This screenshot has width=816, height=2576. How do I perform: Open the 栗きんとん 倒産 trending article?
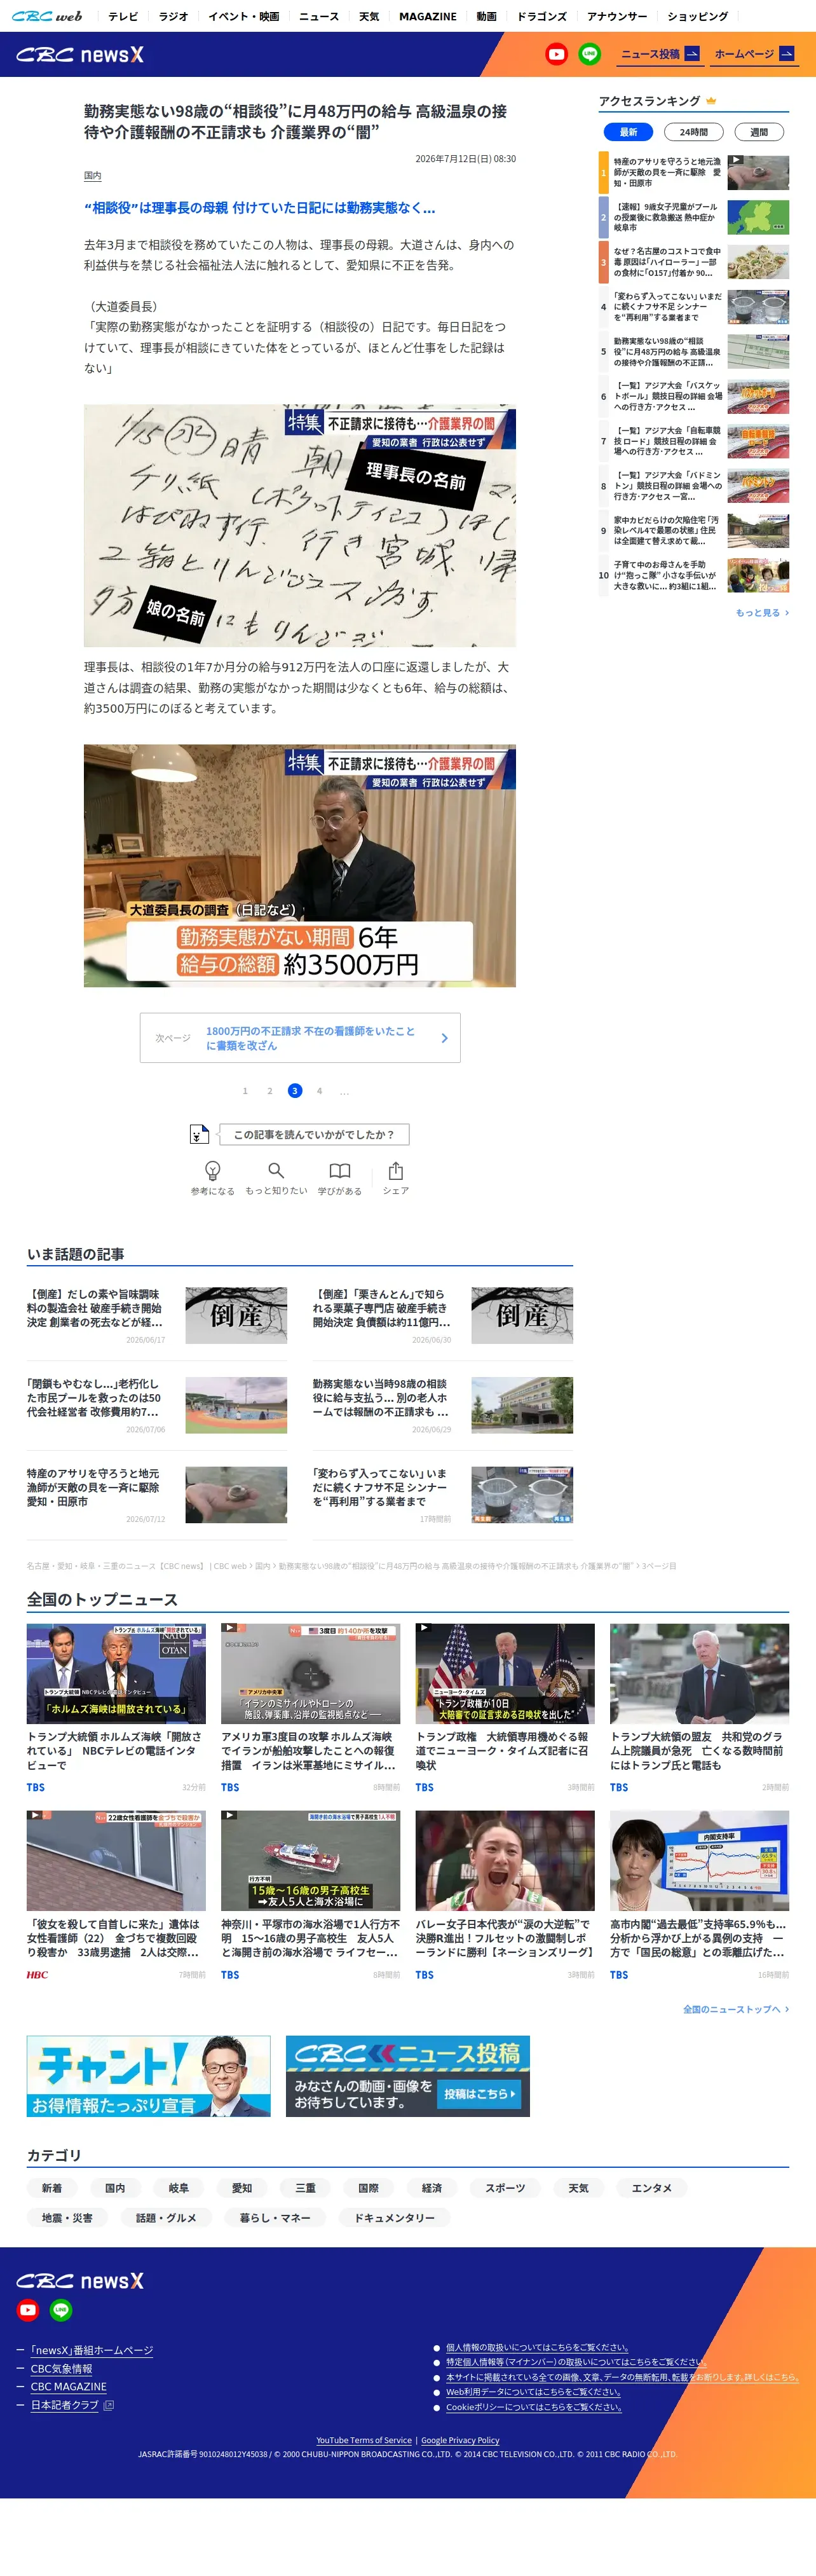tap(443, 1316)
